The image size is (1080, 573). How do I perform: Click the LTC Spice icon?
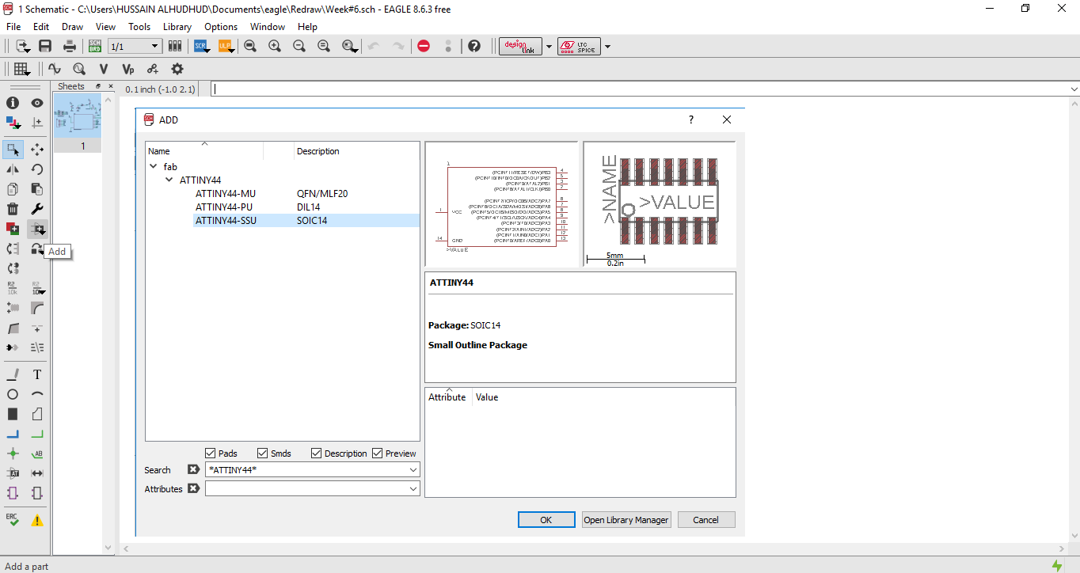pos(579,46)
